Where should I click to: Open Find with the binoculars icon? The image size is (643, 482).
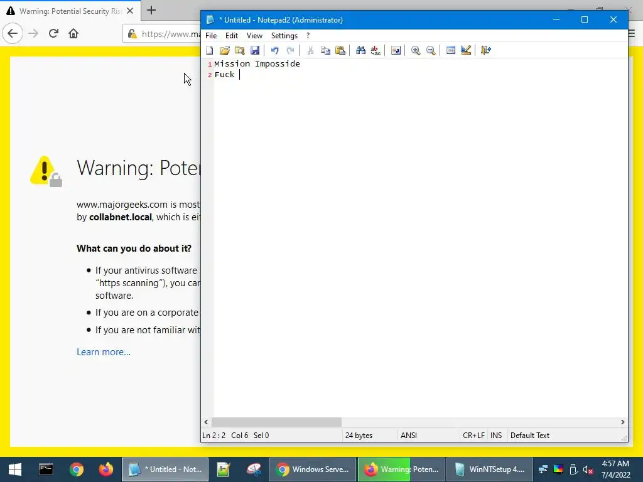(360, 50)
